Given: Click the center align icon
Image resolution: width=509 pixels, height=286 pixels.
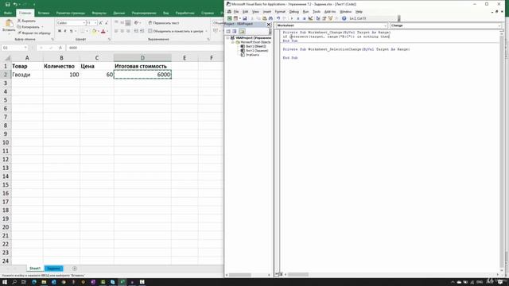Looking at the screenshot, I should pyautogui.click(x=122, y=31).
